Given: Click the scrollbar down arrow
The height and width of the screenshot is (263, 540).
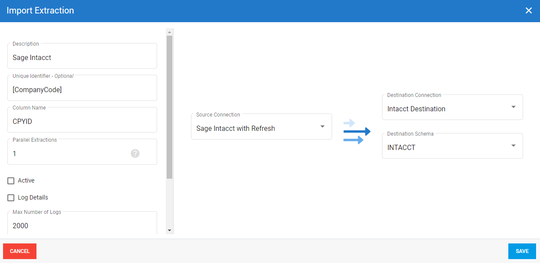Looking at the screenshot, I should (169, 230).
